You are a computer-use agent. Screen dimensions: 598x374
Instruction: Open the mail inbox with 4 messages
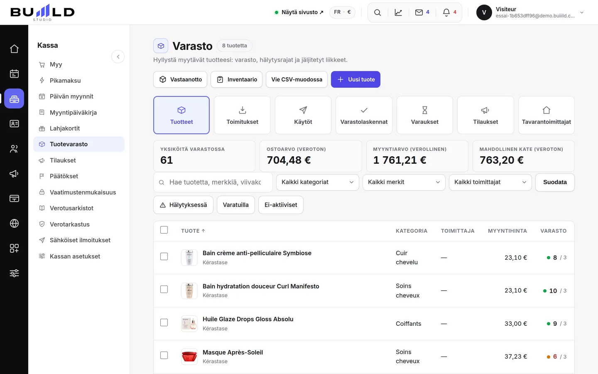(422, 12)
